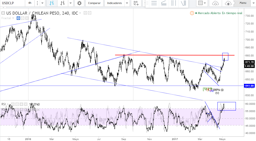This screenshot has width=256, height=141.
Task: Select the horizontal lines drawing tool
Action: click(x=154, y=3)
